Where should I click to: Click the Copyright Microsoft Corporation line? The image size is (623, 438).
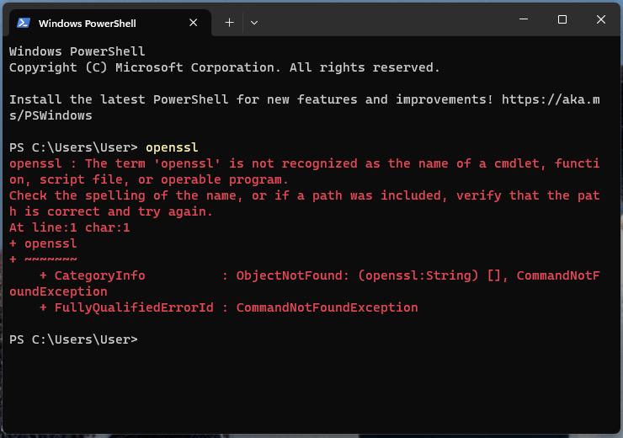pos(224,67)
